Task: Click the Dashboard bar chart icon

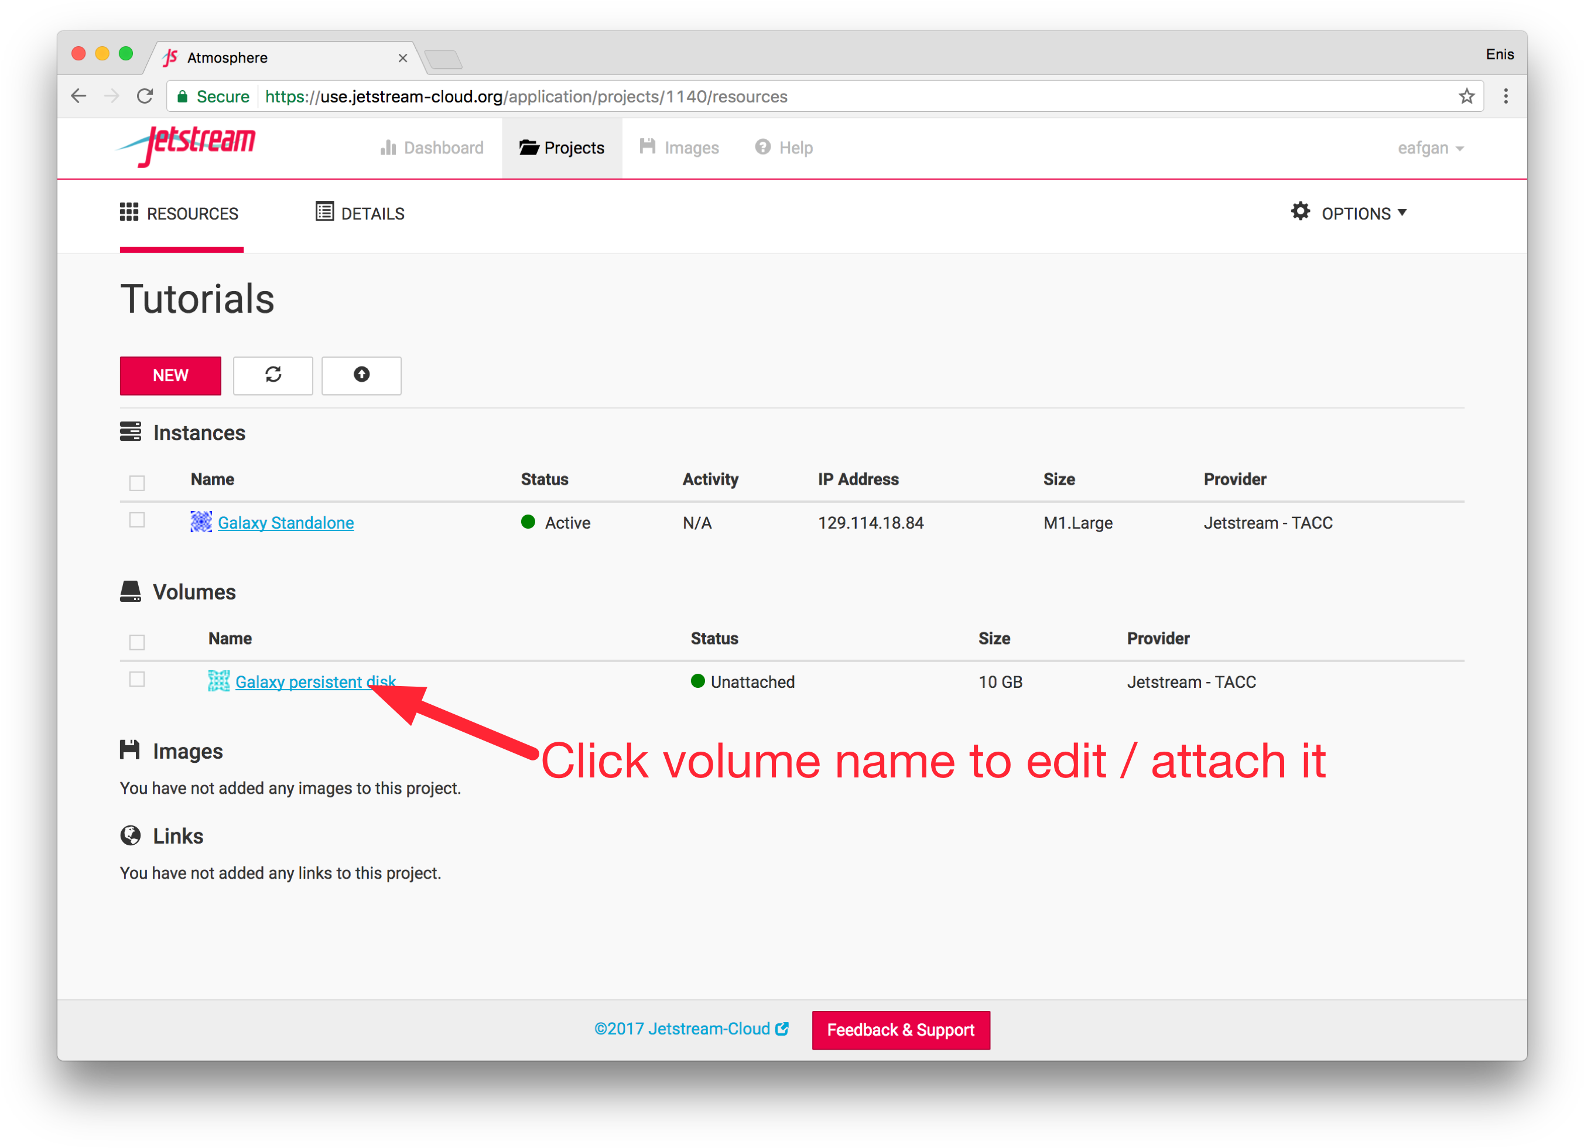Action: tap(388, 148)
